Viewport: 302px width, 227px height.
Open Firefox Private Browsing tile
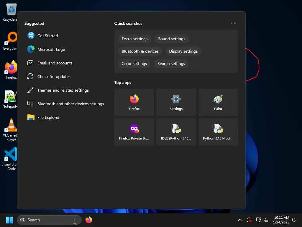tap(134, 132)
